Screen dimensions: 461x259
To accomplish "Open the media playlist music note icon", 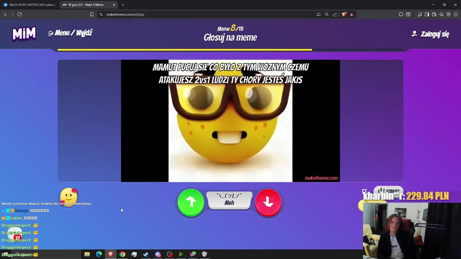I will 420,14.
